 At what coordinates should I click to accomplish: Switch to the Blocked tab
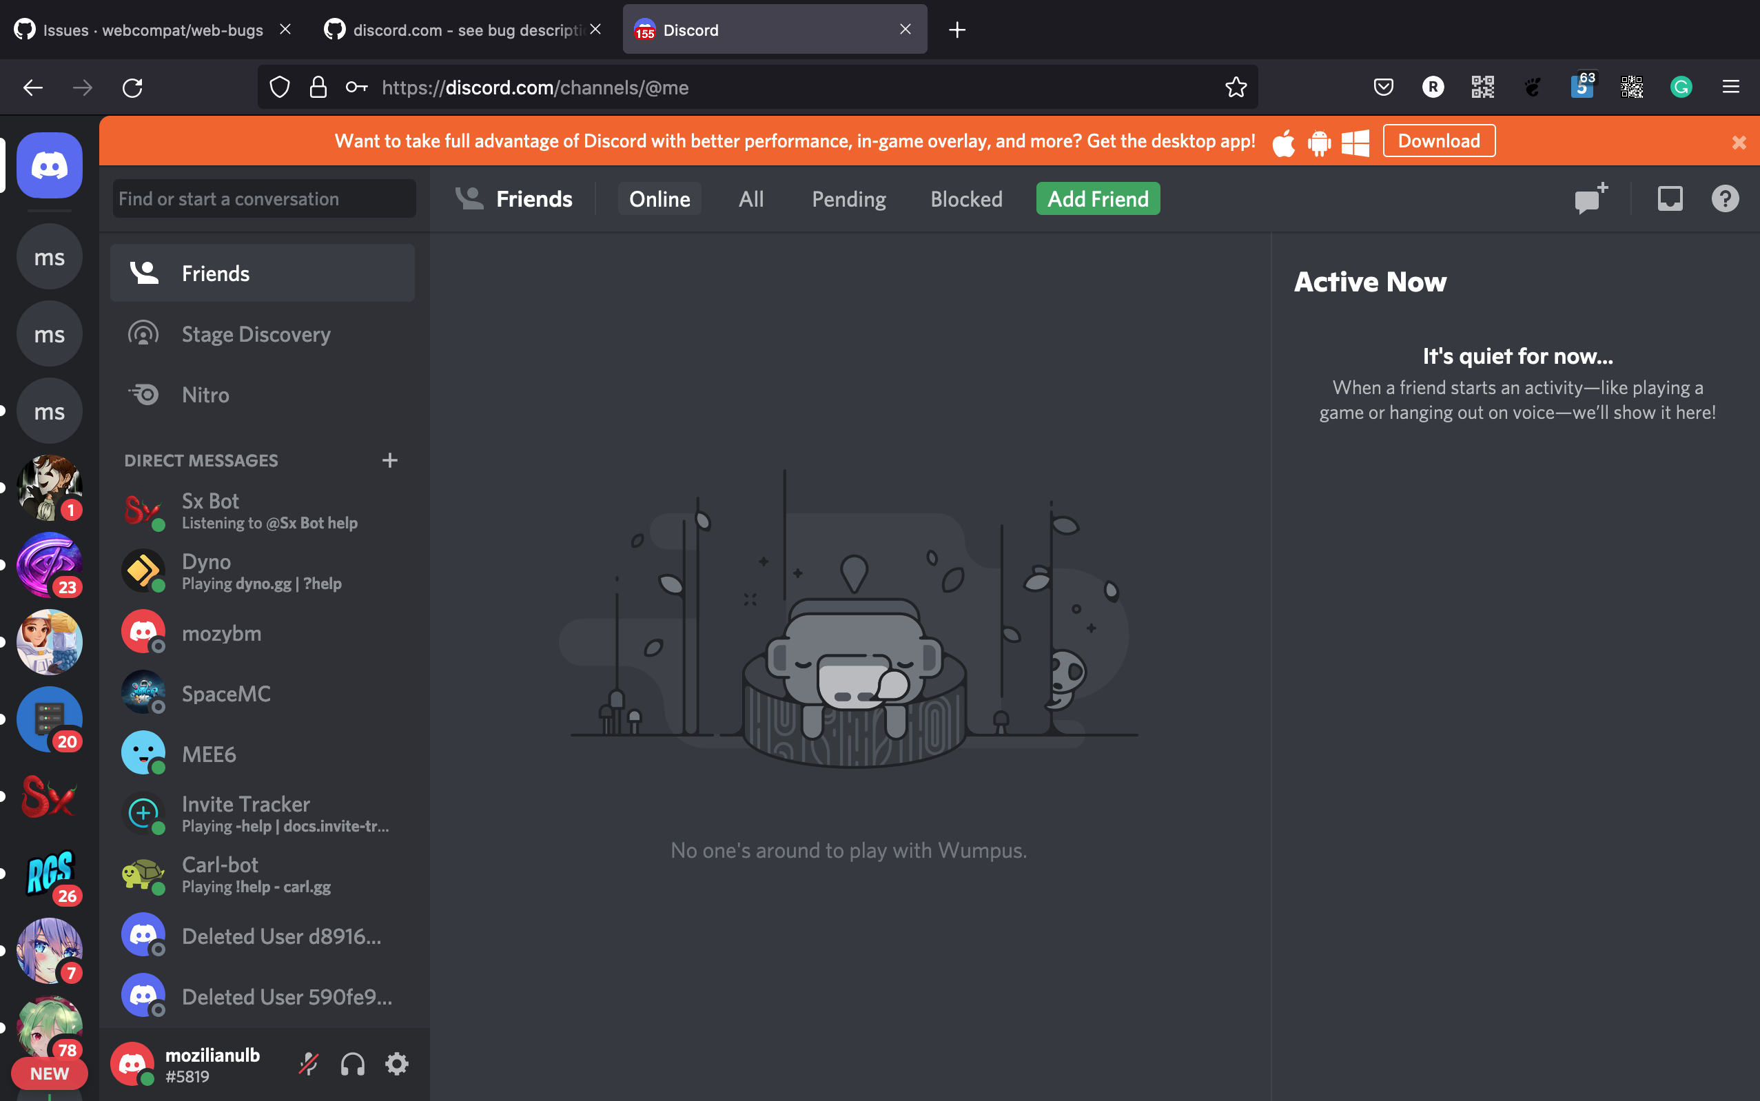click(x=966, y=198)
